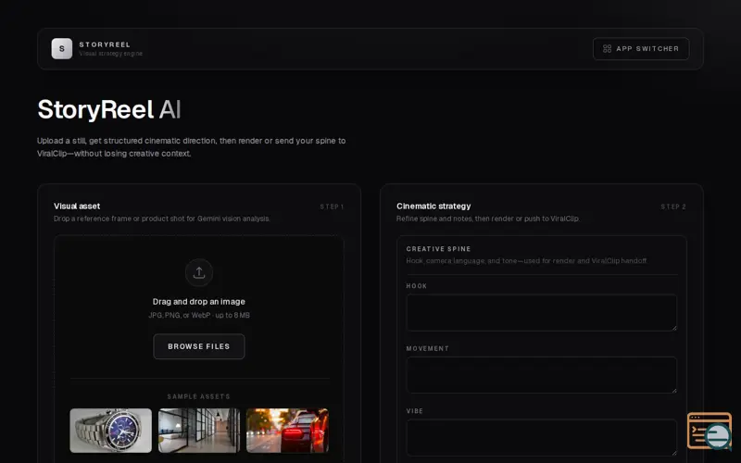This screenshot has height=463, width=741.
Task: Click the 'Cinematic strategy' section title
Action: click(433, 206)
